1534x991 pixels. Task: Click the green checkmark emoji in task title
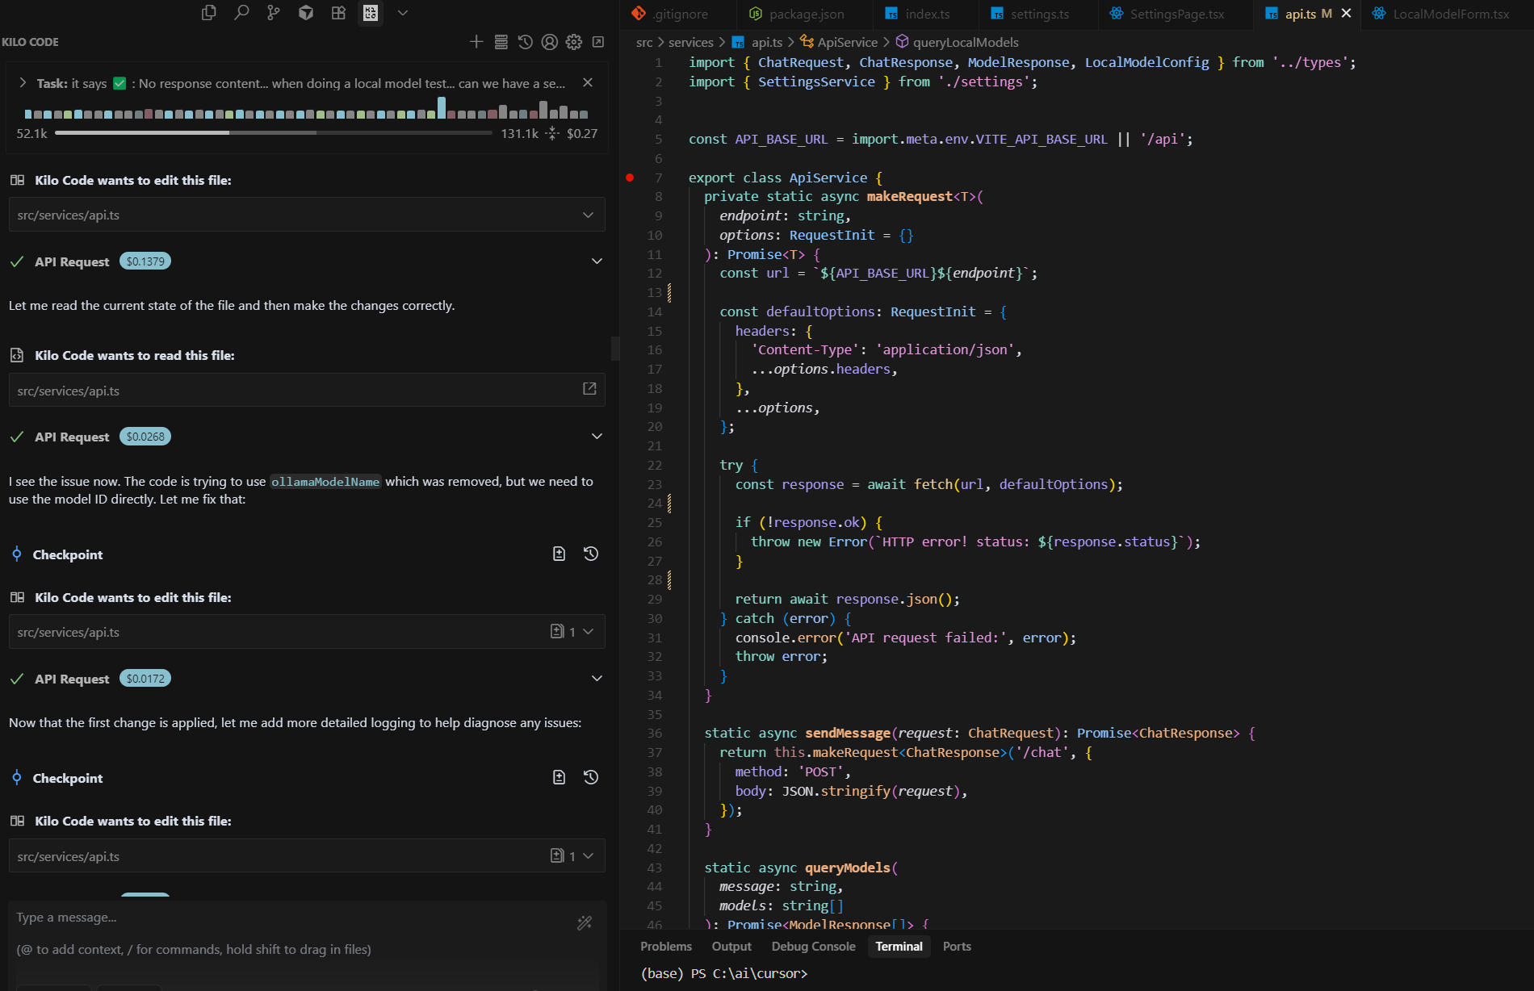[x=119, y=83]
